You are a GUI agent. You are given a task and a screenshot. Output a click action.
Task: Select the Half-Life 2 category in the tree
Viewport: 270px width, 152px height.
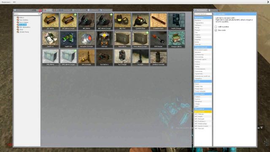pyautogui.click(x=23, y=24)
